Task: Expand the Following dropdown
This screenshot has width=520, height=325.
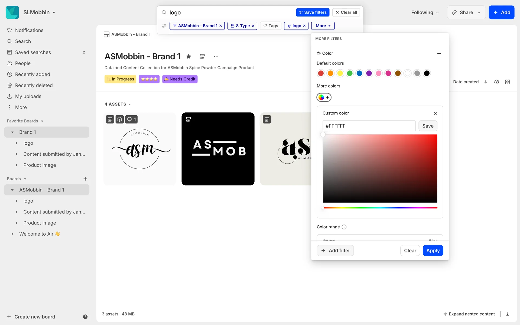Action: (x=425, y=12)
